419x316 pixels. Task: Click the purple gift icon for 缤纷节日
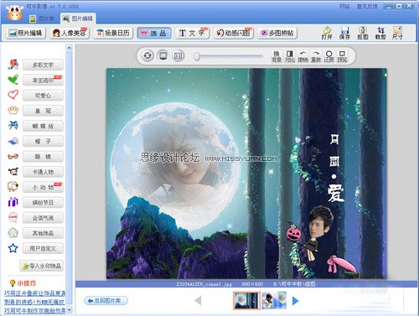pos(13,202)
